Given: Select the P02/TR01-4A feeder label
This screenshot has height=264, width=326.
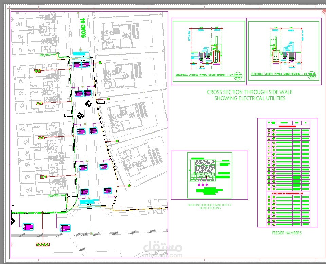Looking at the screenshot, I should click(57, 196).
